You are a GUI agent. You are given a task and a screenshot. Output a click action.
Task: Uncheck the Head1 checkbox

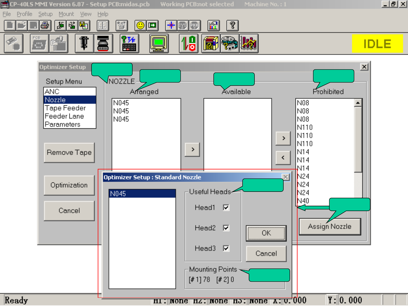[x=226, y=208]
